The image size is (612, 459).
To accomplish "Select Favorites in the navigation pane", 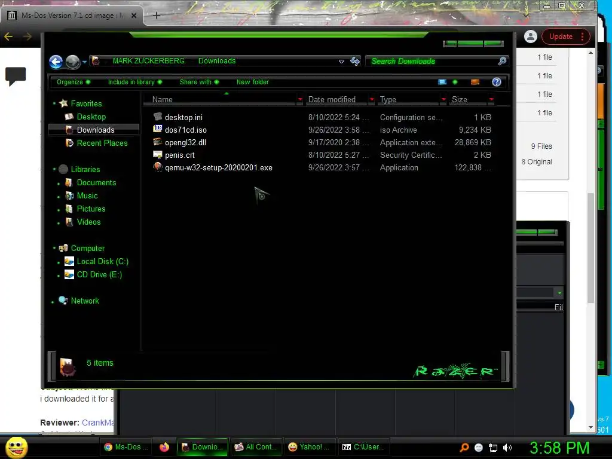I will point(86,103).
